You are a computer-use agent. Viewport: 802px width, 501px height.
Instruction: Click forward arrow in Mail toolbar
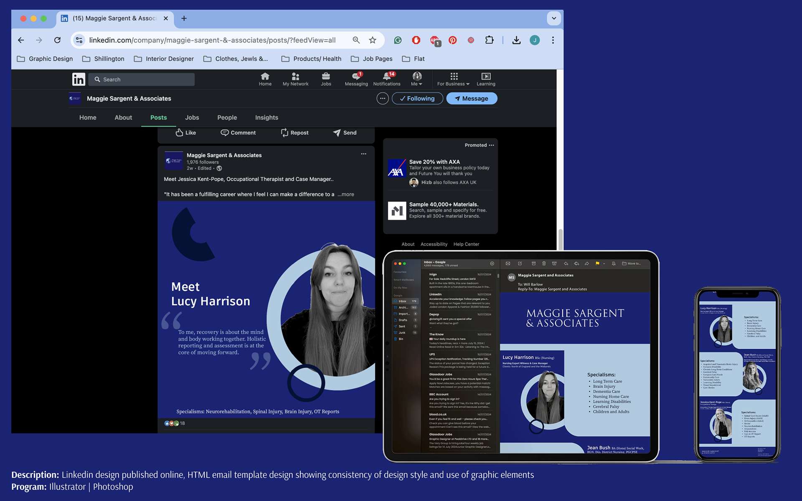tap(587, 263)
